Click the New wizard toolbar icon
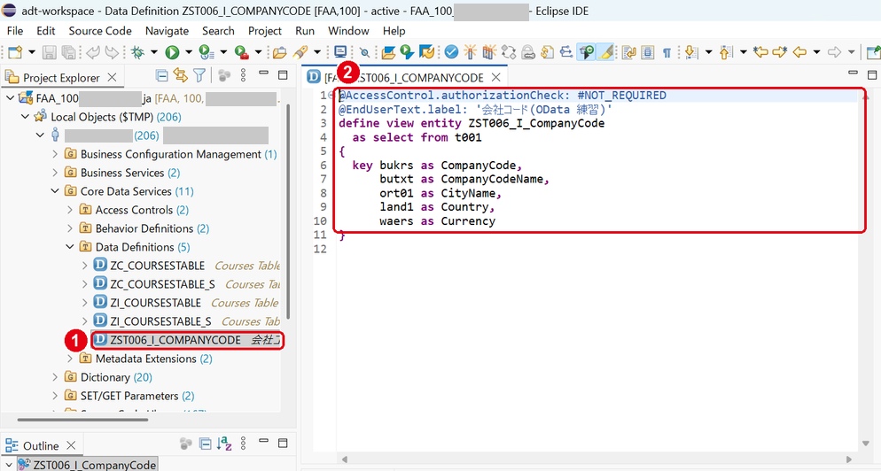Image resolution: width=881 pixels, height=471 pixels. 15,52
